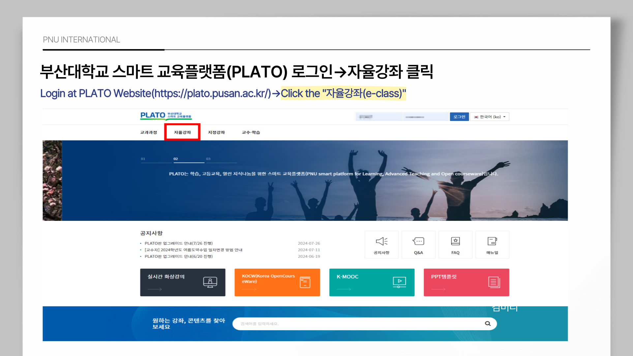
Task: Open the 실시간 화상강의 tile
Action: [x=183, y=282]
